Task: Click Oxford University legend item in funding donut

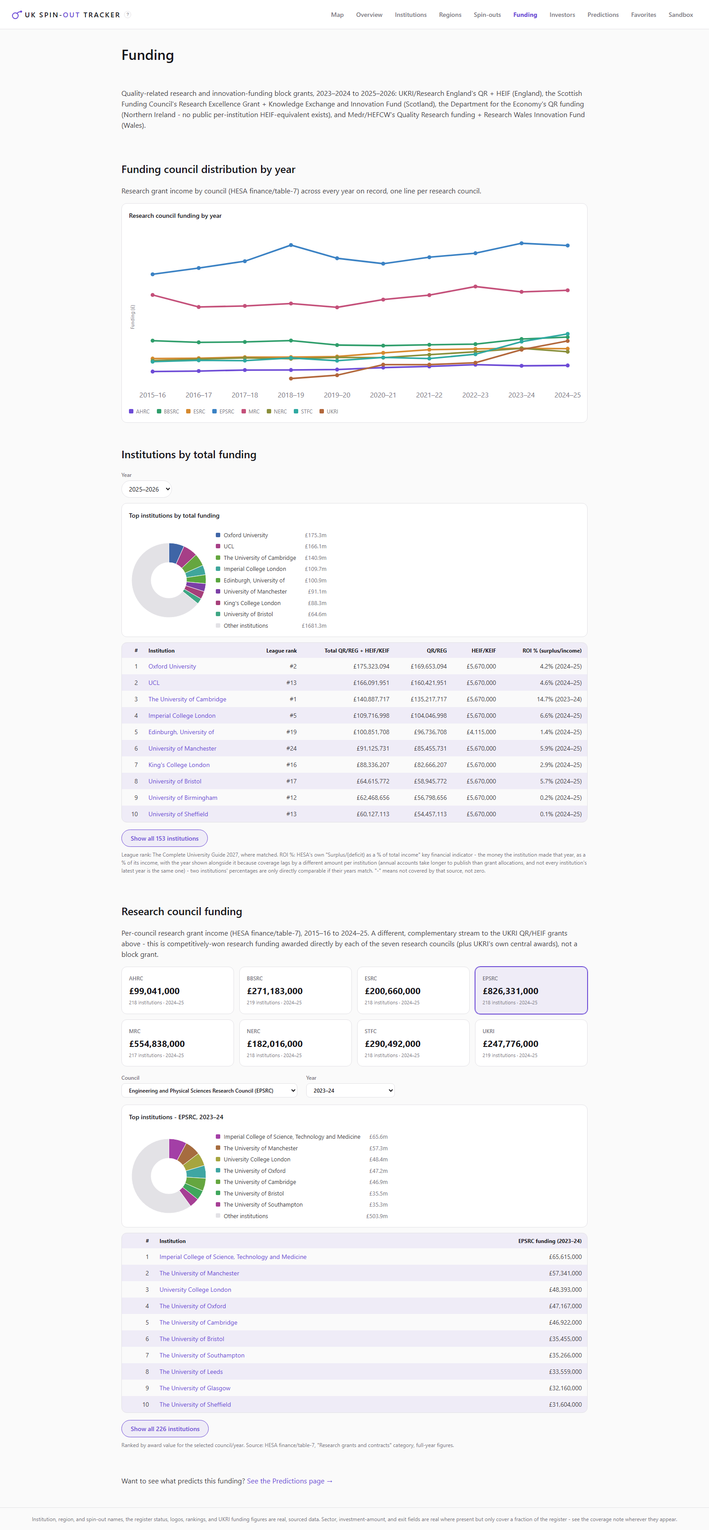Action: click(271, 535)
